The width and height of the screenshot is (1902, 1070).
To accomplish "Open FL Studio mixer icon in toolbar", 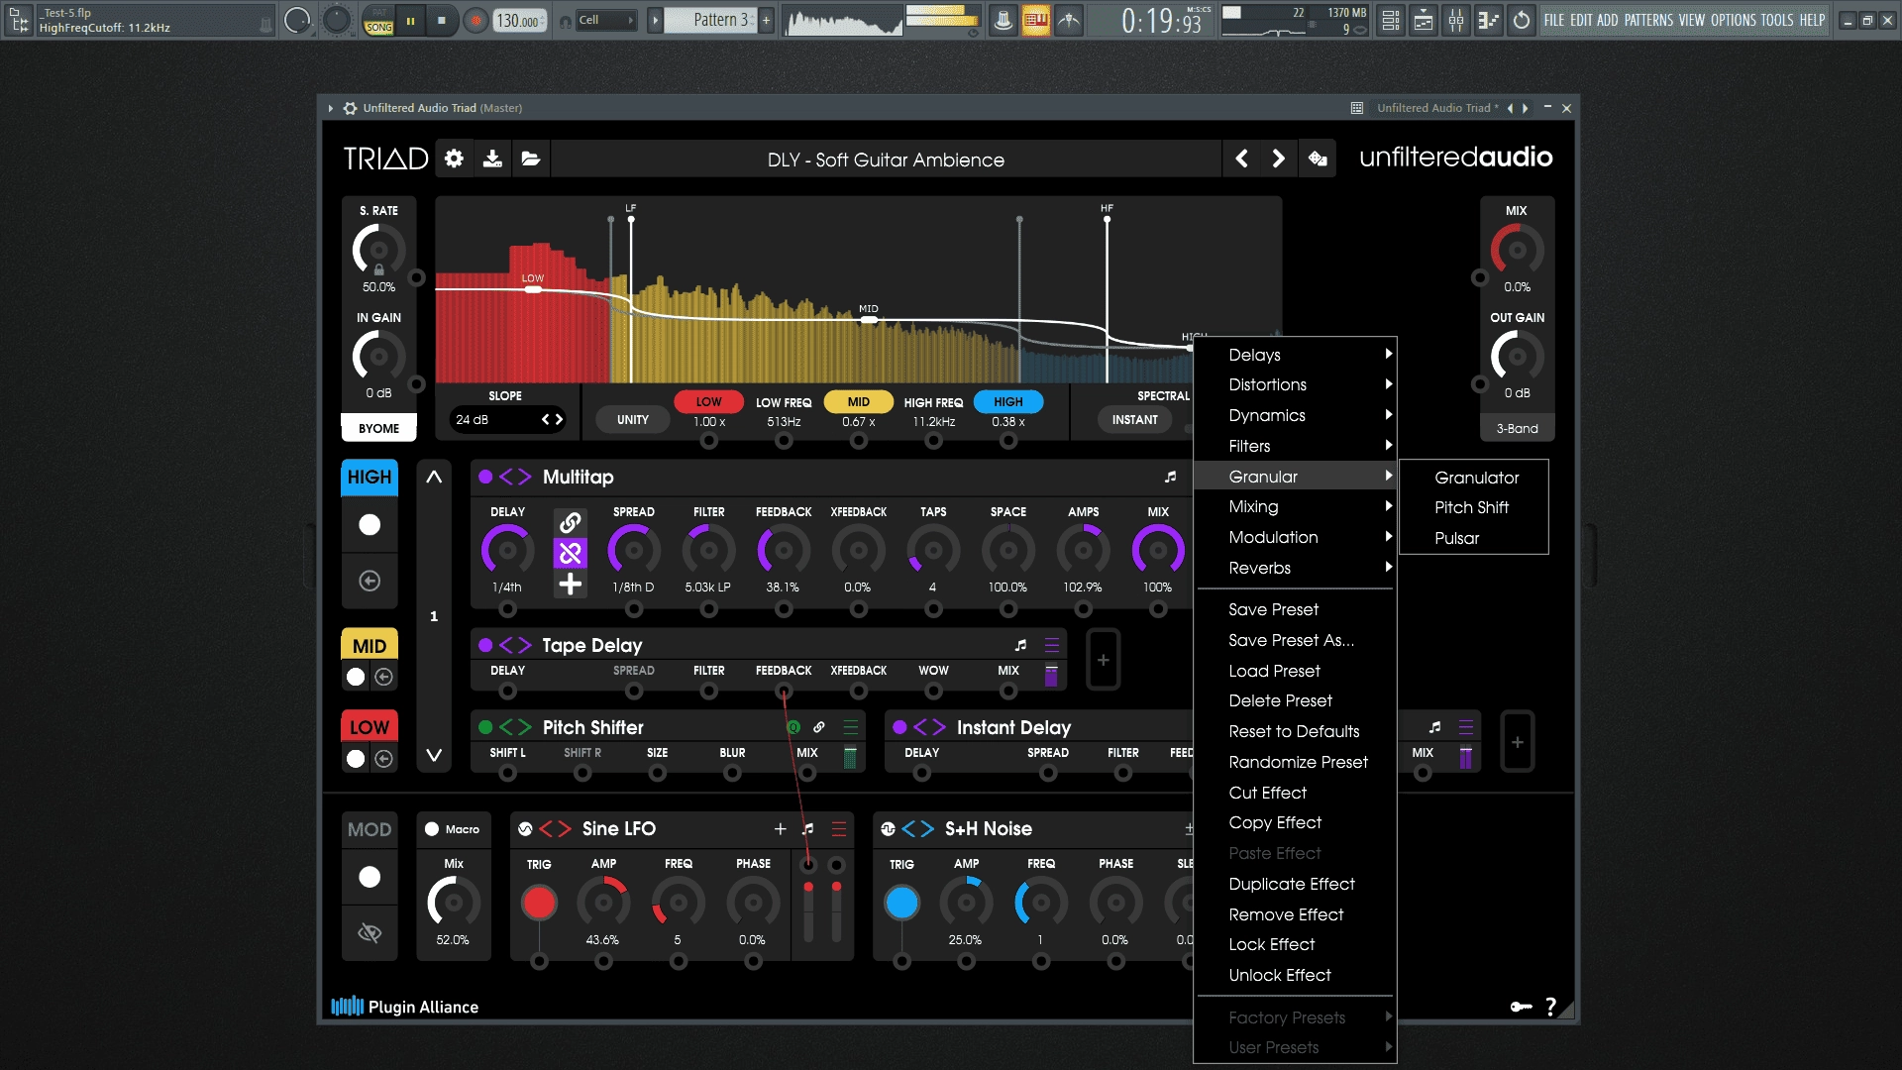I will point(1456,20).
